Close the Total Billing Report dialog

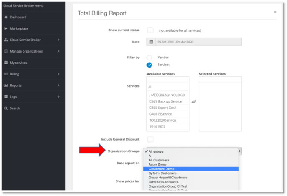click(x=275, y=12)
